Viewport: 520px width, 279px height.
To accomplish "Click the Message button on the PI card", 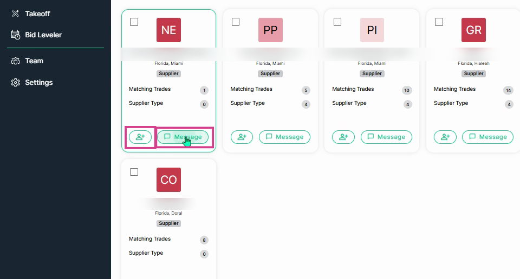I will tap(386, 137).
